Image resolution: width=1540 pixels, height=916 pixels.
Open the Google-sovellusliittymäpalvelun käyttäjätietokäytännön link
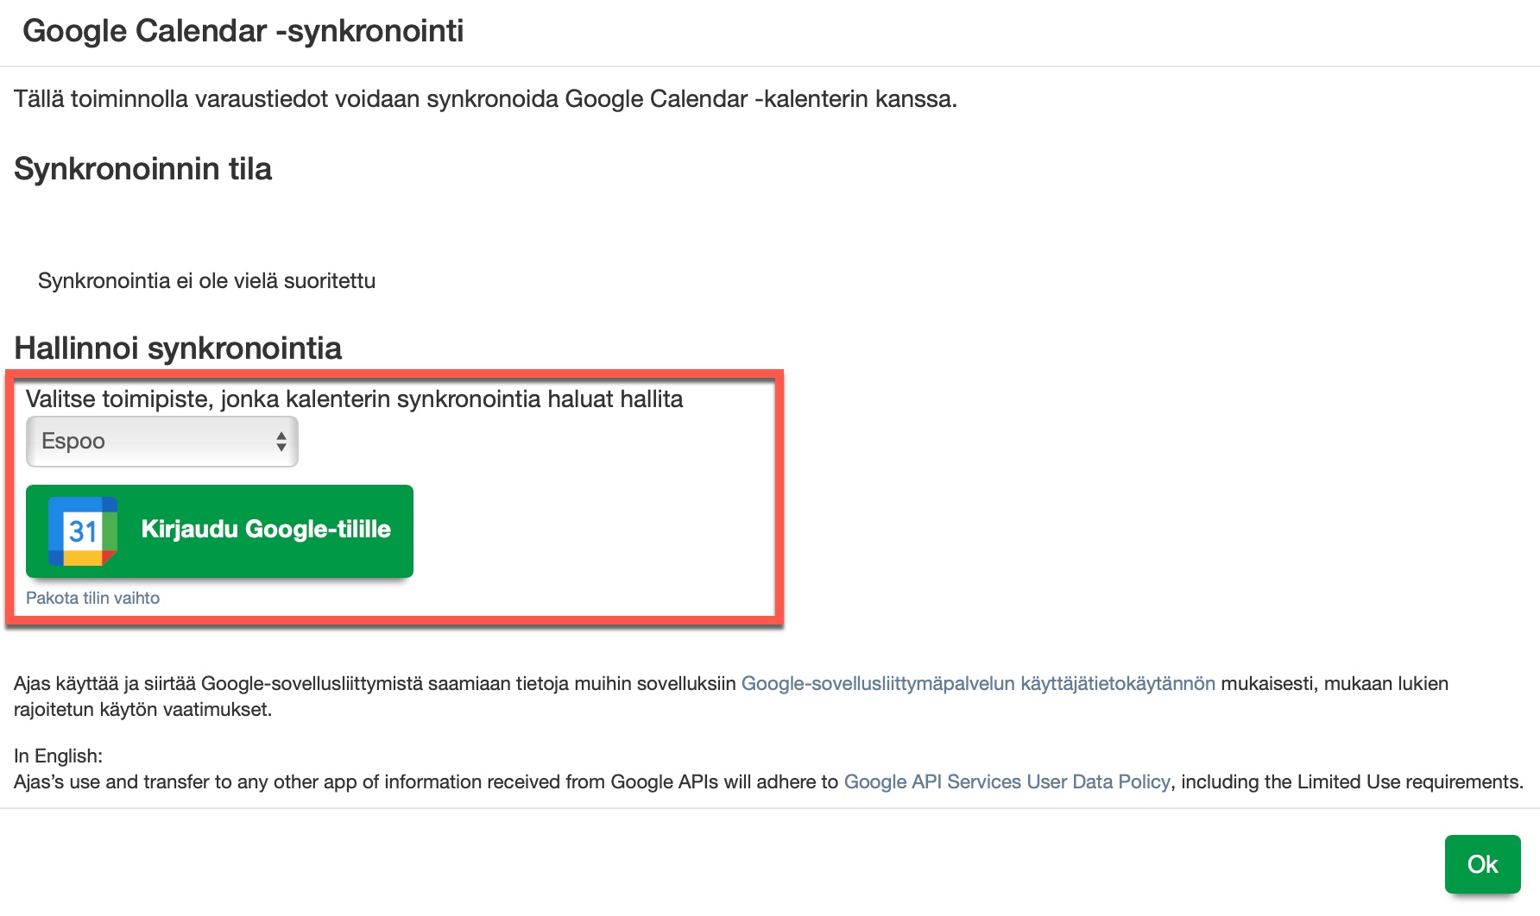point(978,684)
